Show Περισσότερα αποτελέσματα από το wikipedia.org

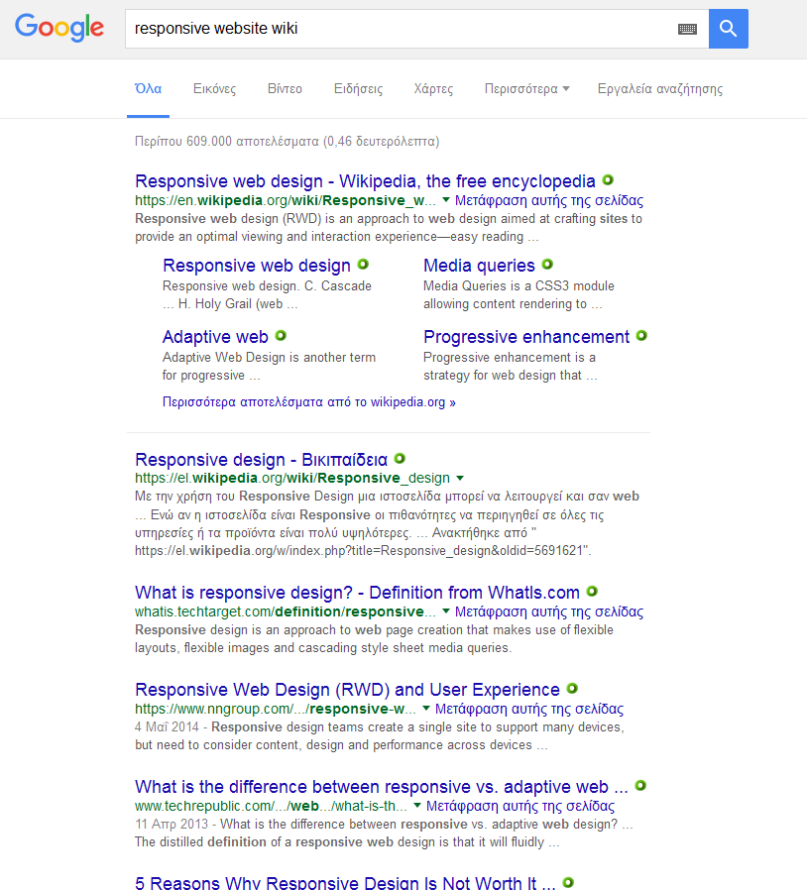pos(309,401)
